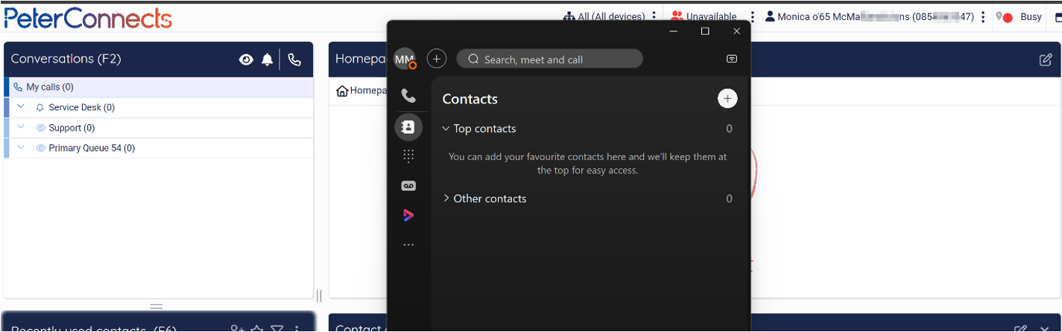
Task: Collapse the Service Desk queue chevron
Action: 21,107
